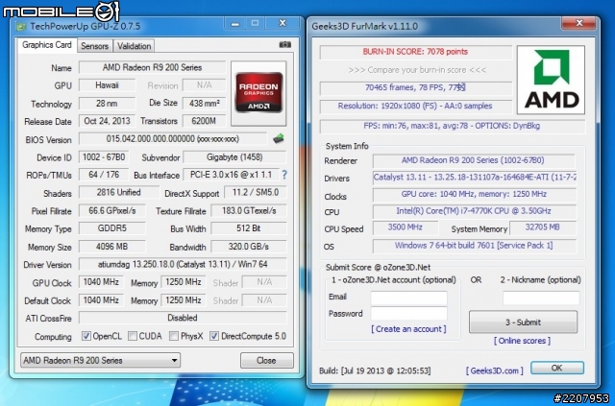
Task: Open the AMD Radeon R9 200 Series dropdown
Action: click(x=100, y=360)
